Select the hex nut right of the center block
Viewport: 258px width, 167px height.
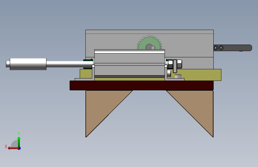170,64
